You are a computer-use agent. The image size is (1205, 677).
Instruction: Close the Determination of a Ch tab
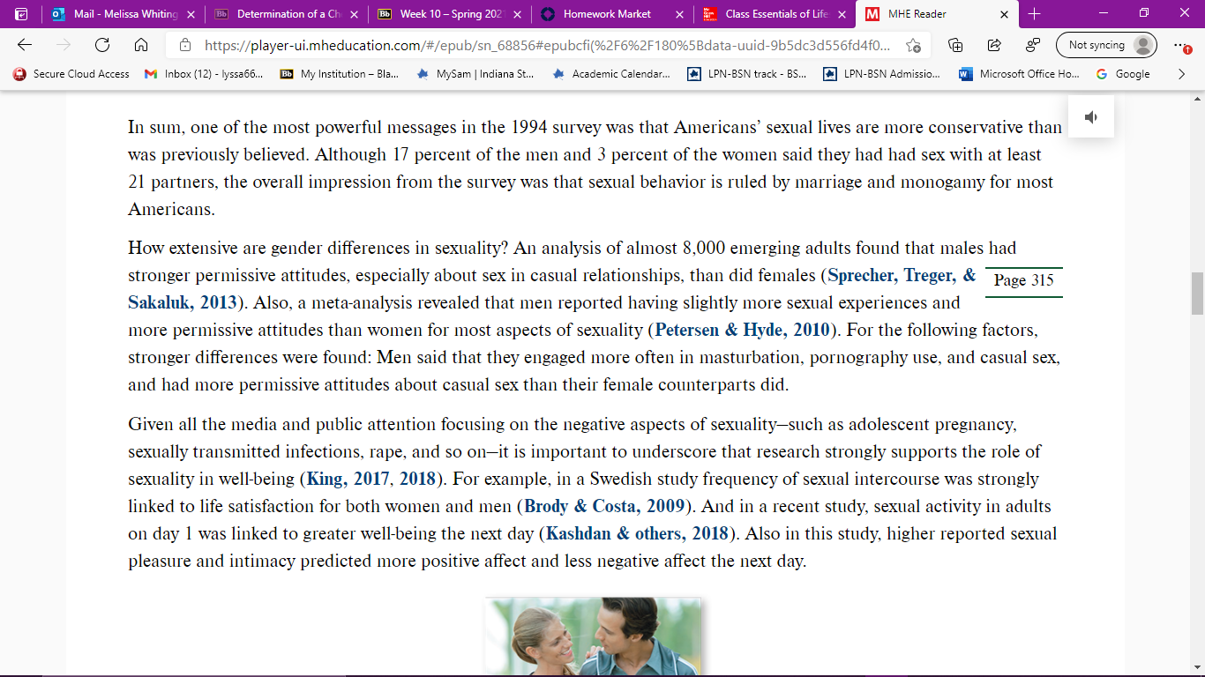click(354, 14)
